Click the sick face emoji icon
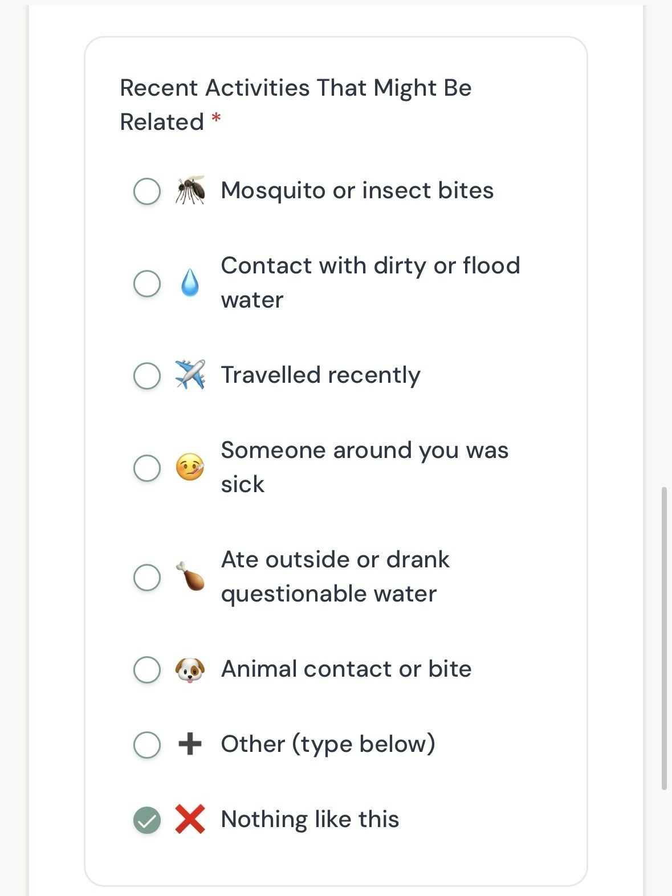 190,468
